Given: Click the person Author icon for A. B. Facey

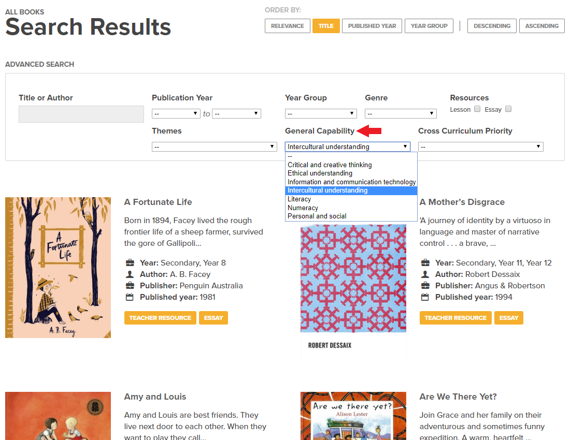Looking at the screenshot, I should pyautogui.click(x=130, y=274).
